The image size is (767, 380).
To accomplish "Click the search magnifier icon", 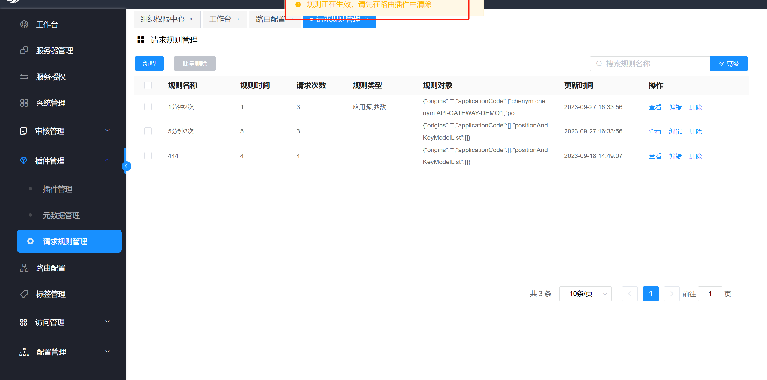I will 599,64.
